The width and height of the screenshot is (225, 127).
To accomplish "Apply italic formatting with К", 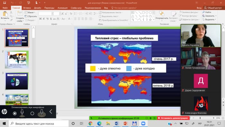I will tap(44, 19).
